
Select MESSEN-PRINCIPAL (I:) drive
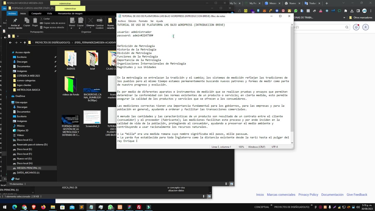tap(29, 168)
